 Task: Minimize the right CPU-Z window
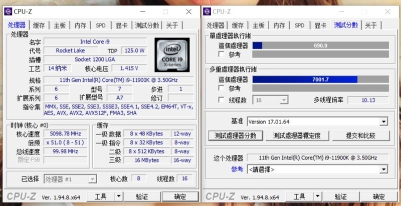click(x=341, y=11)
